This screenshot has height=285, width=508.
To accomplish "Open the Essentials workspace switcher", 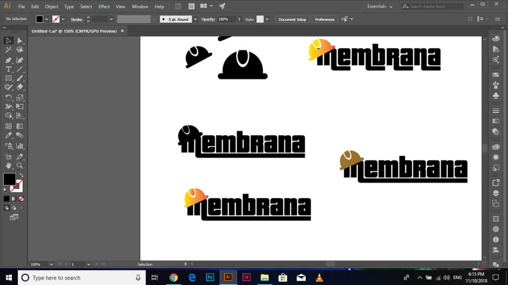I will 380,6.
